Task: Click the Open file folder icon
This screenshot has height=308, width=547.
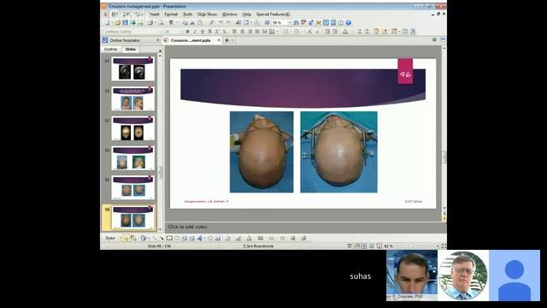Action: tap(118, 23)
